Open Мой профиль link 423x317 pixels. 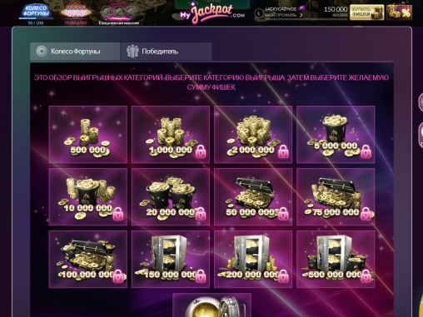pos(281,15)
